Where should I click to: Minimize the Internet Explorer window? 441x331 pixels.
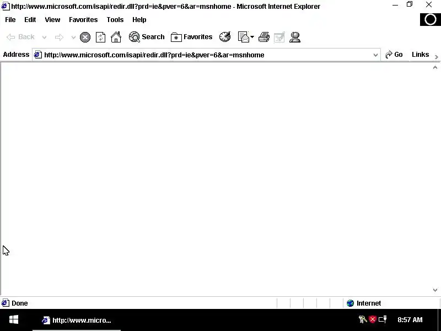point(395,5)
